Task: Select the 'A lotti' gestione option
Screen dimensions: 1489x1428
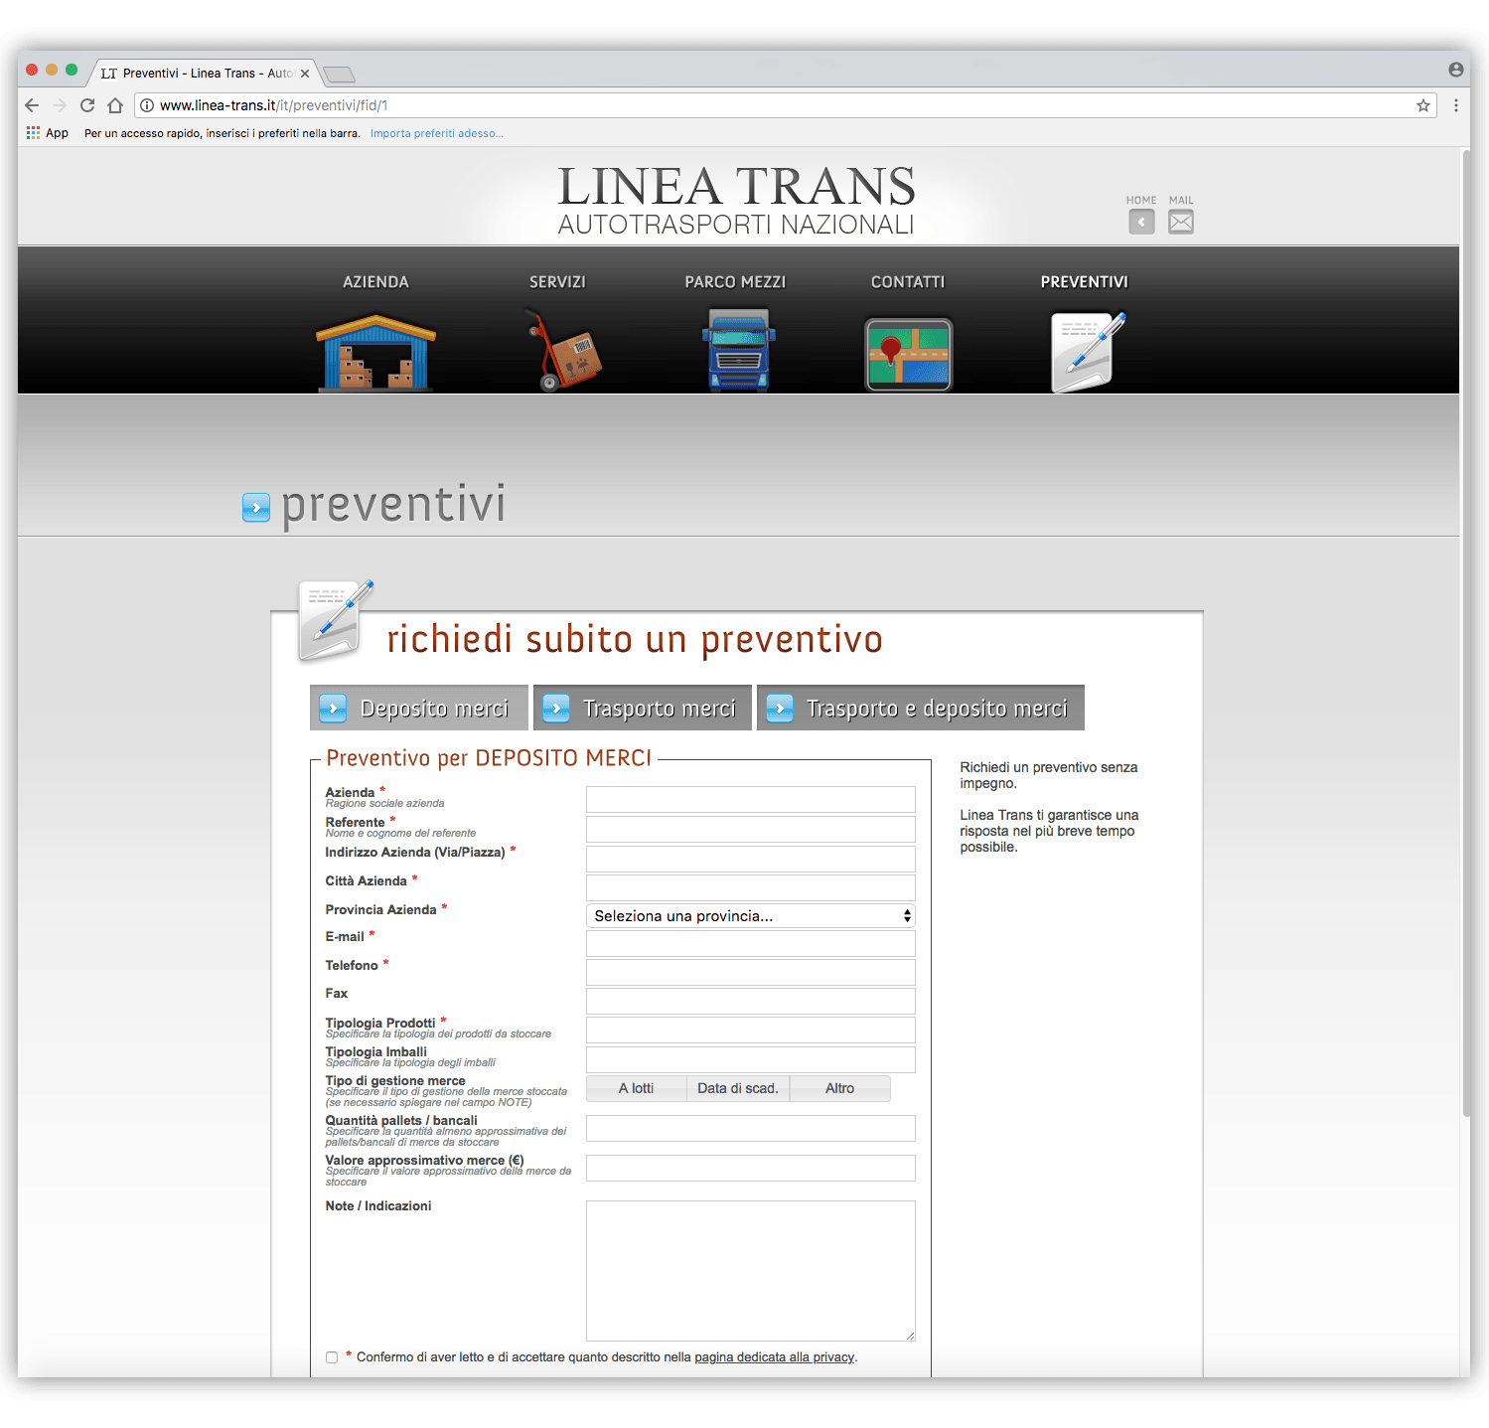Action: pos(636,1088)
